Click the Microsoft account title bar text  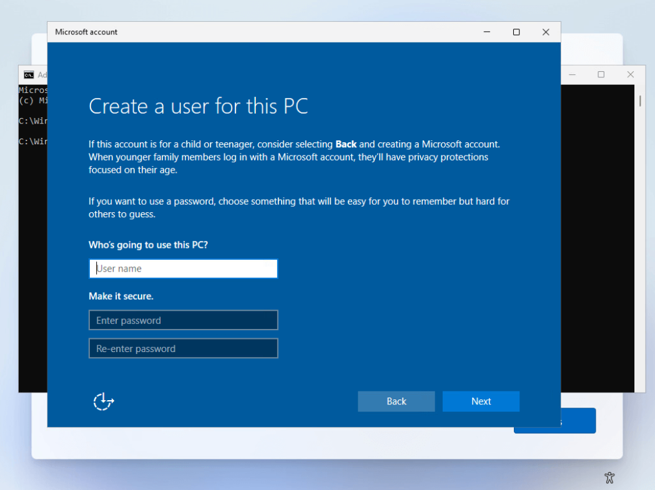pyautogui.click(x=86, y=32)
